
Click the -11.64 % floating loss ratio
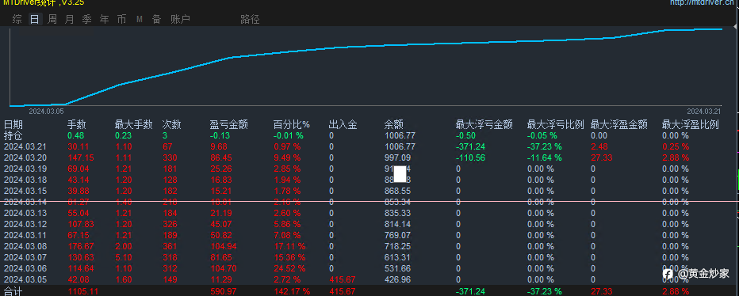pyautogui.click(x=545, y=157)
